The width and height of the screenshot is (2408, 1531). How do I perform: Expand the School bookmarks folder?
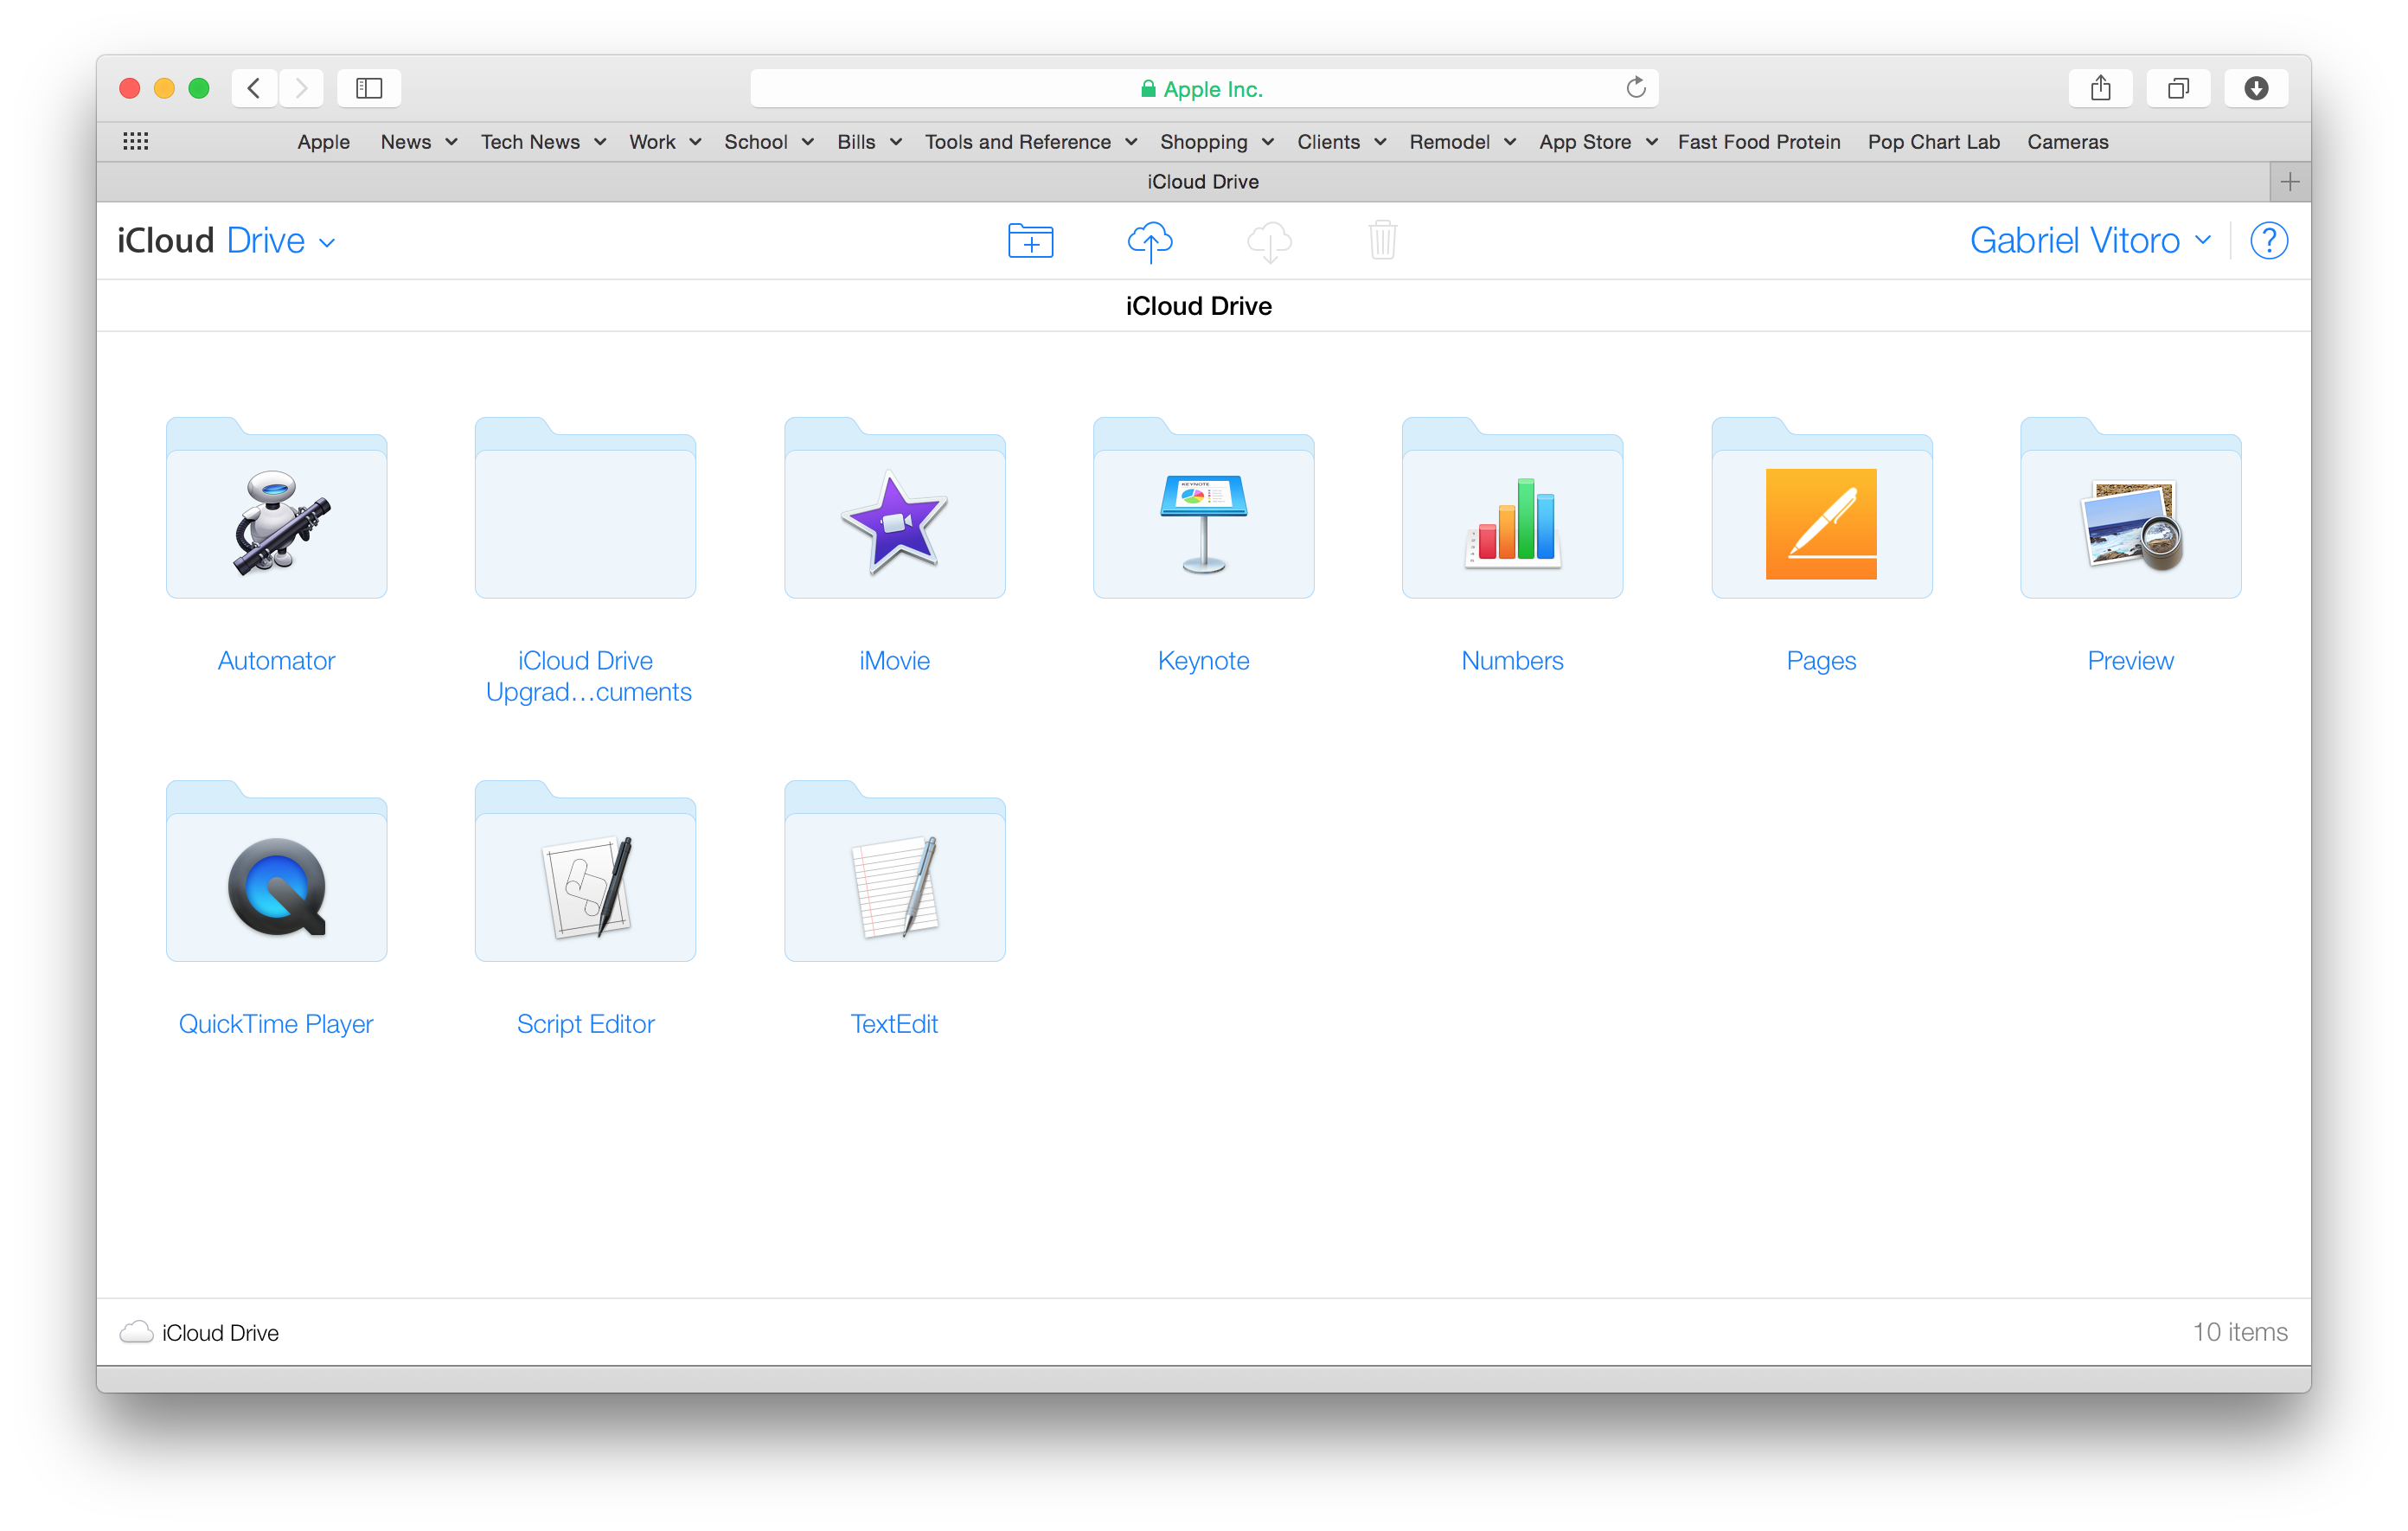(x=768, y=142)
